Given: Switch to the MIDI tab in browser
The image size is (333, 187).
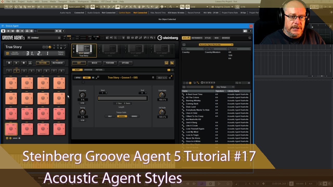Looking at the screenshot, I should click(216, 38).
